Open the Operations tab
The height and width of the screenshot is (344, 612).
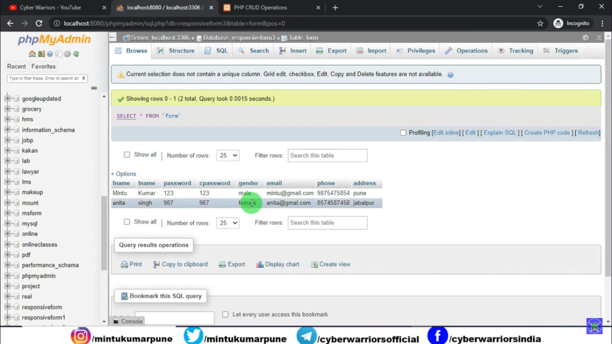(466, 51)
